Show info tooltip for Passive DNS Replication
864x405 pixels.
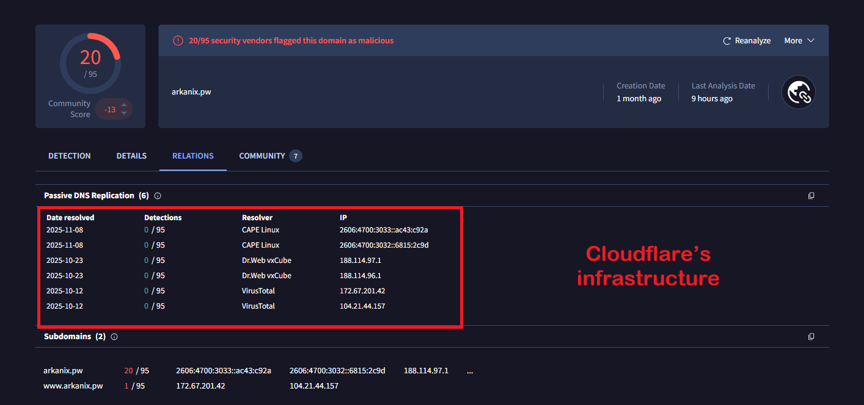coord(158,196)
